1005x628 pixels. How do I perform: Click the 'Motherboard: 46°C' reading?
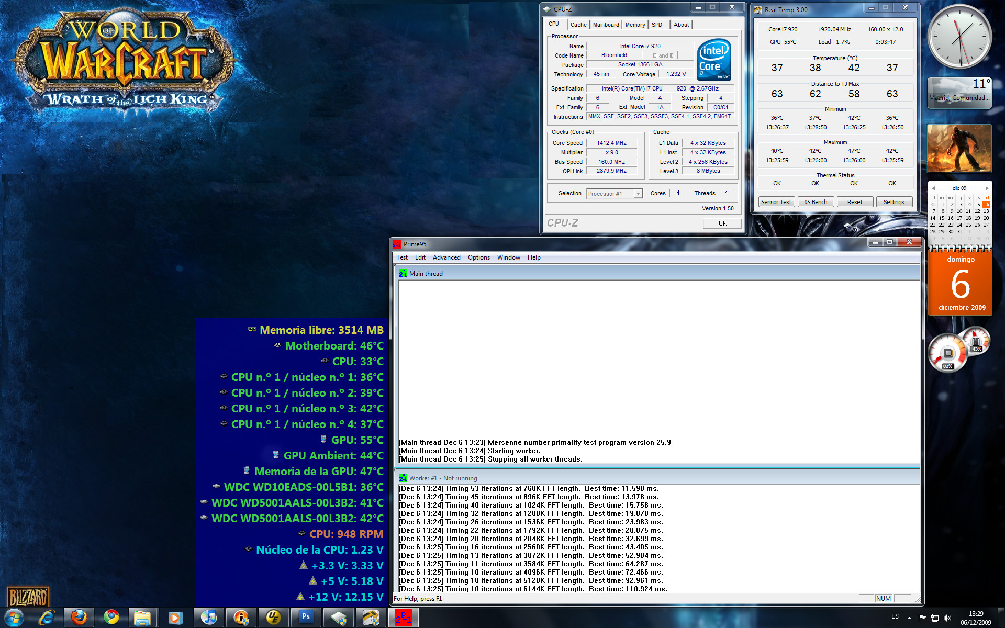(329, 346)
